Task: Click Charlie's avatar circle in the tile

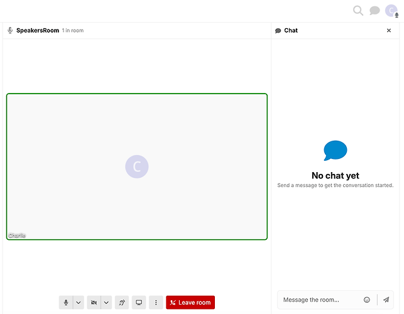Action: tap(137, 166)
